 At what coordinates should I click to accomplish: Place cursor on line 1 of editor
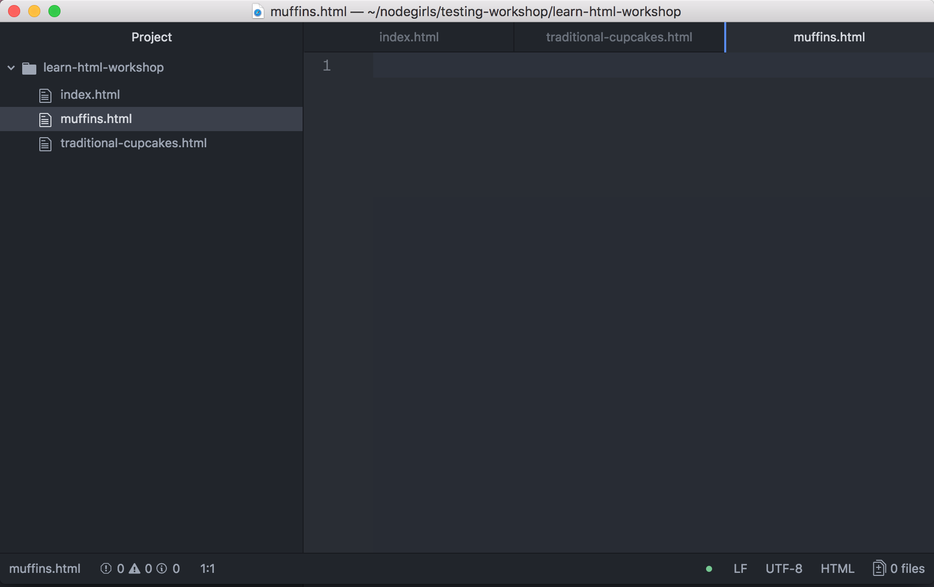point(653,66)
